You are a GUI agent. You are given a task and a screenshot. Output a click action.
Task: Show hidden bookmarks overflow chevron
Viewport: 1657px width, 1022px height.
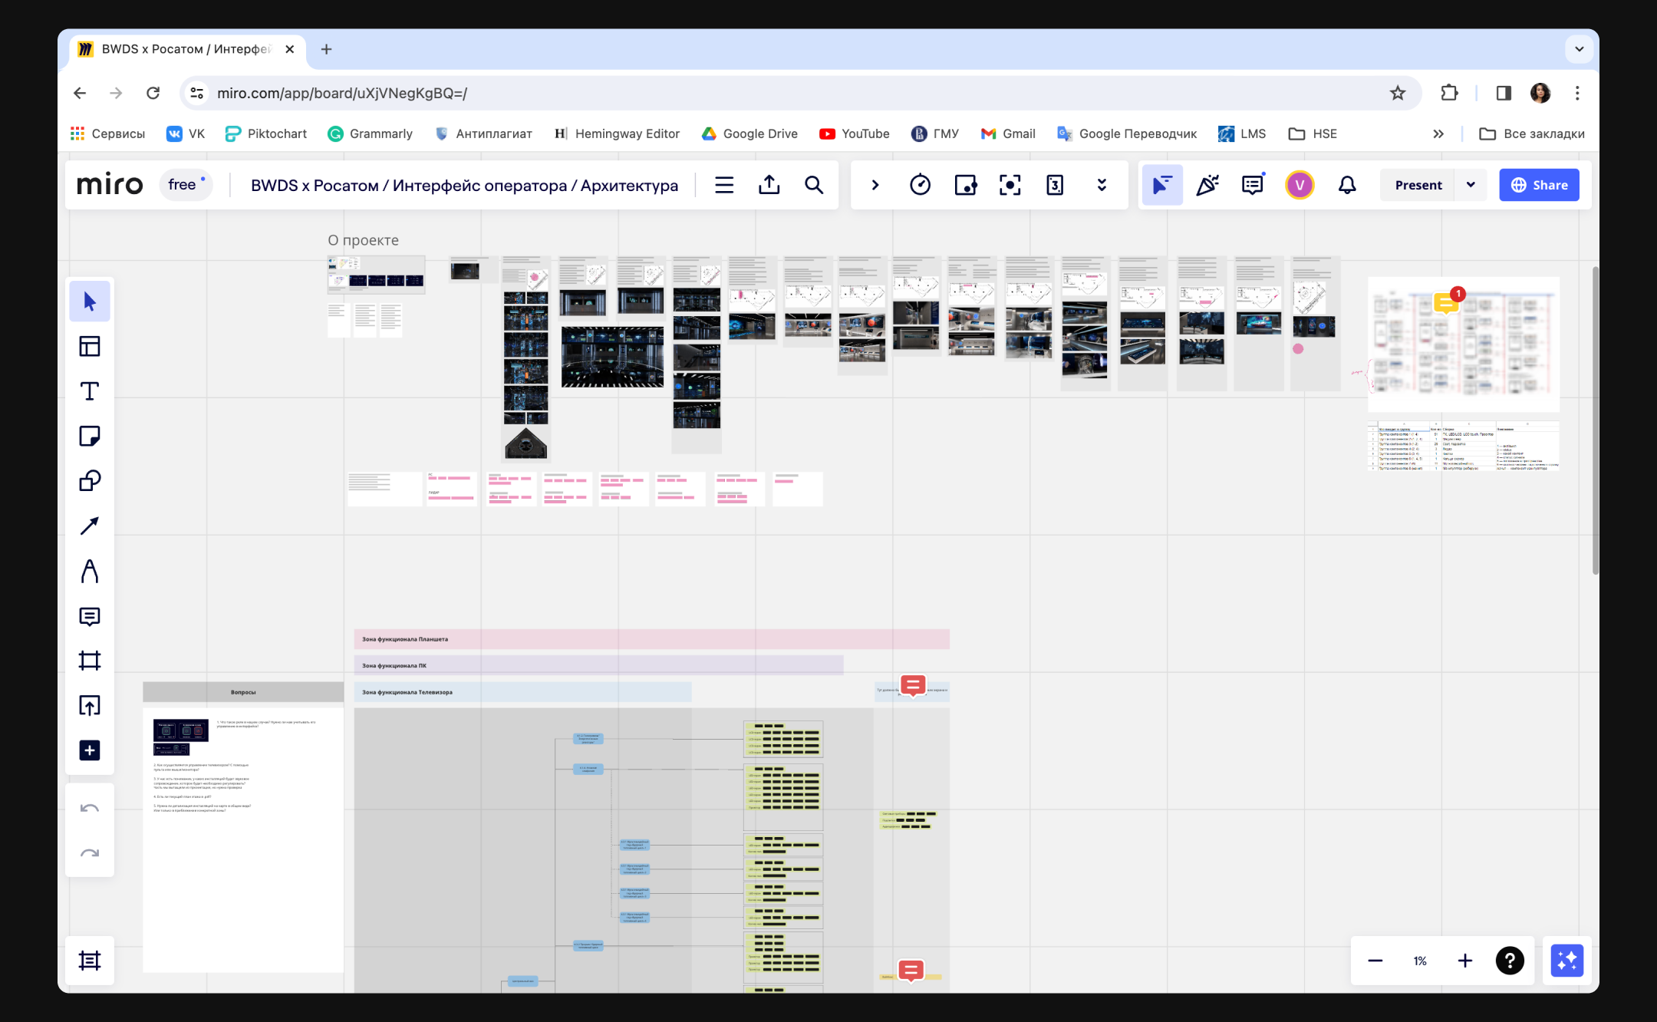[1438, 134]
